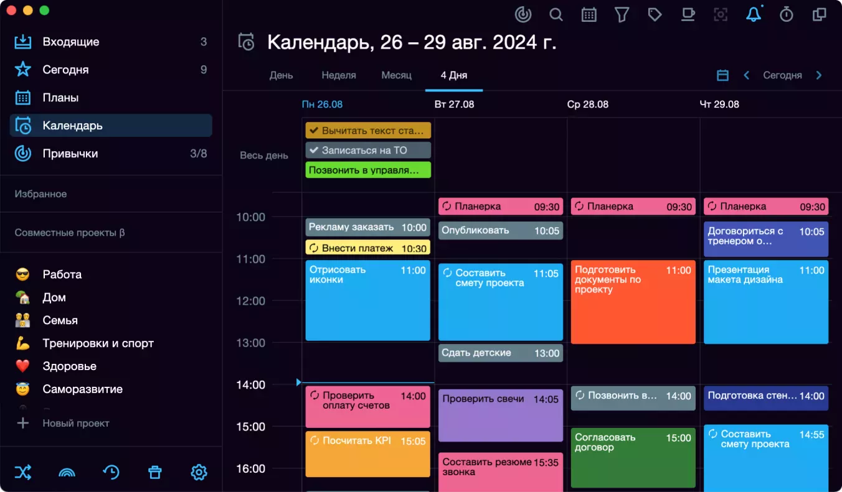The image size is (842, 492).
Task: Open event Подготовить документы по проекту
Action: coord(633,302)
